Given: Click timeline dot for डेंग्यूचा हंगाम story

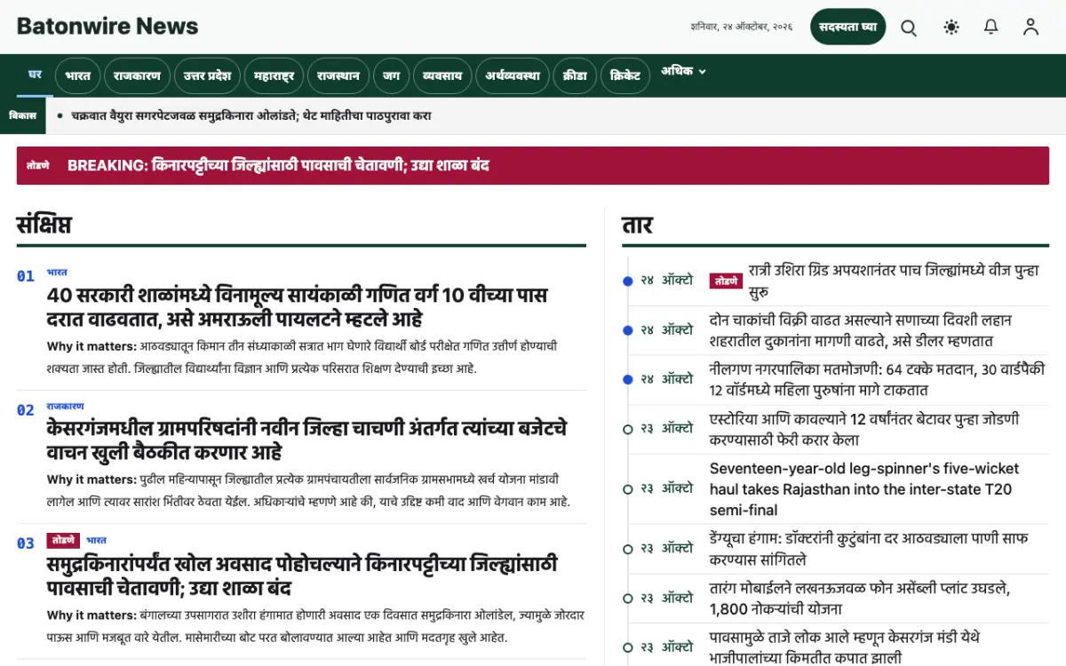Looking at the screenshot, I should [628, 549].
